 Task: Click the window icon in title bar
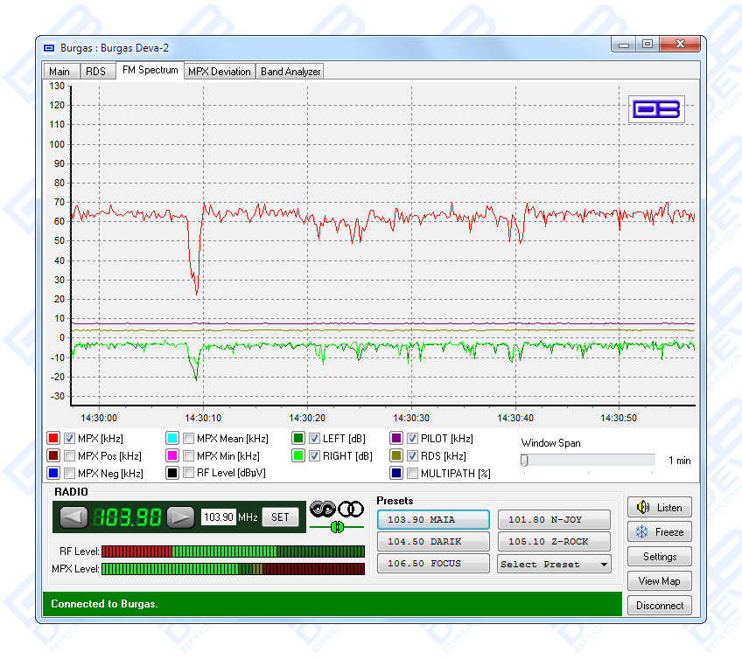[x=49, y=47]
